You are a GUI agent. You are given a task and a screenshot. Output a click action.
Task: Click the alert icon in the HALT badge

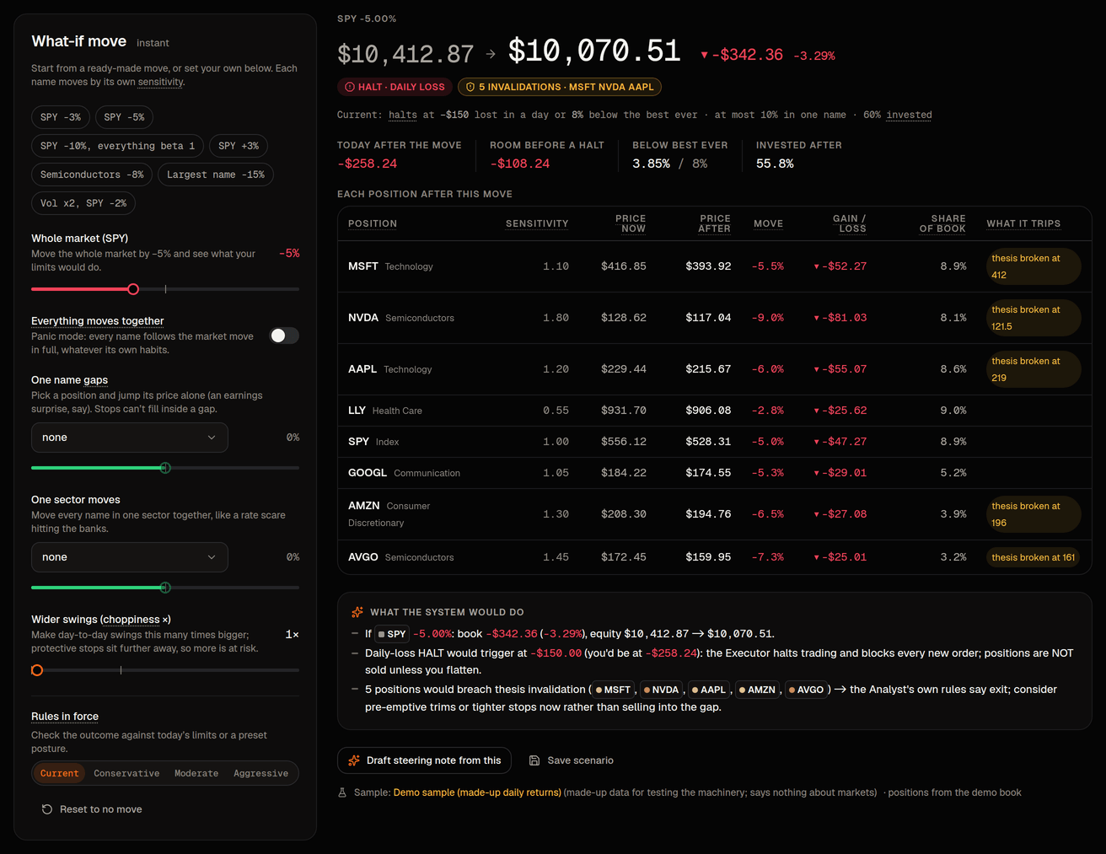[x=350, y=87]
